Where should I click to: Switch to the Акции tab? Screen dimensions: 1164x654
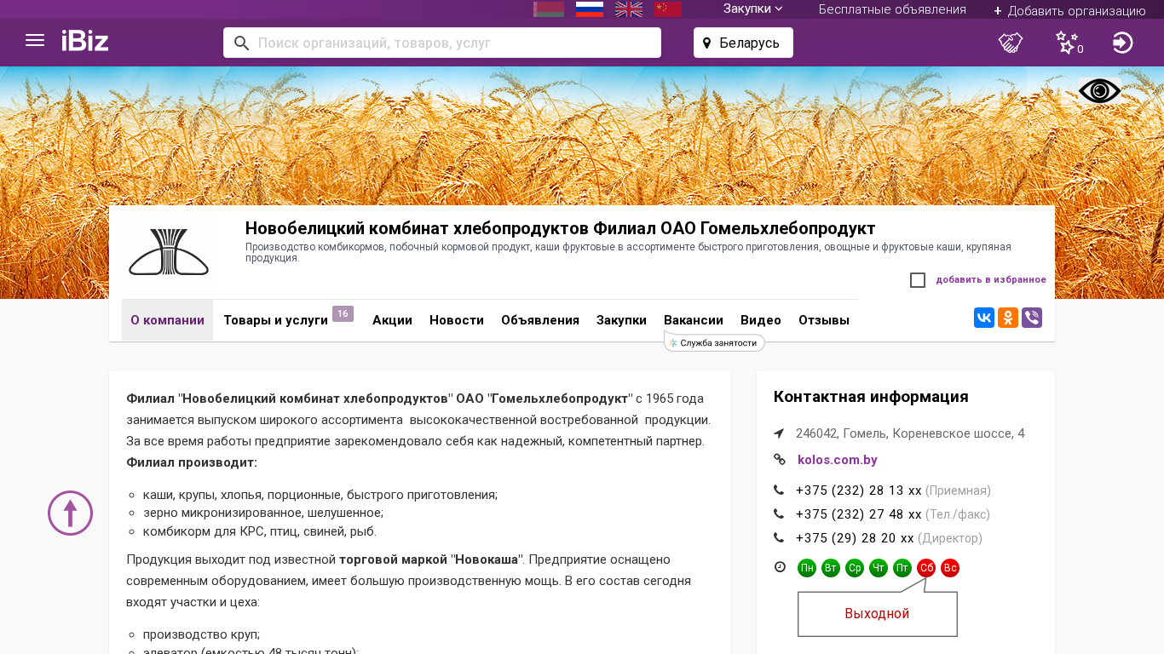point(392,320)
